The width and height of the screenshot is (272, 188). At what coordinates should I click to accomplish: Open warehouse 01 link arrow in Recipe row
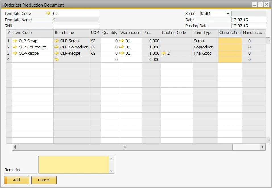tap(122, 53)
